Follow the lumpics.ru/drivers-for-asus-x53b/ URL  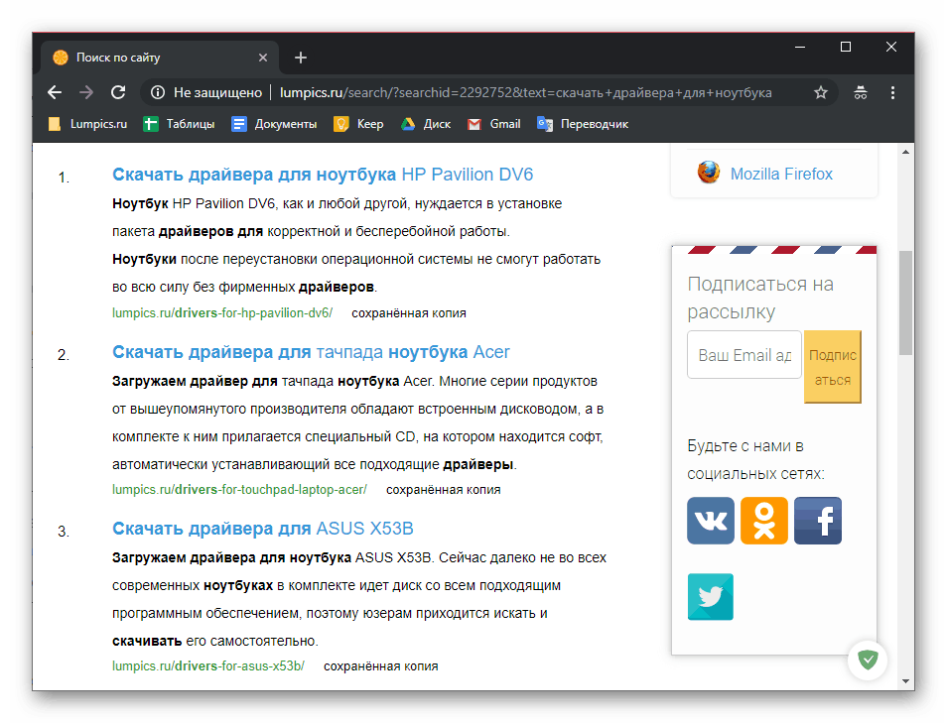pos(208,666)
